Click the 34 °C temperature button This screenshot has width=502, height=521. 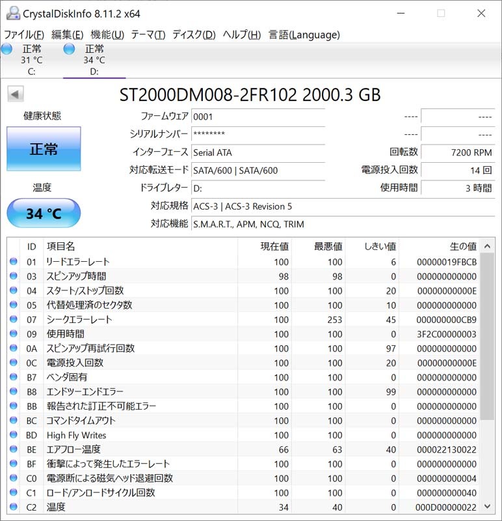click(44, 213)
